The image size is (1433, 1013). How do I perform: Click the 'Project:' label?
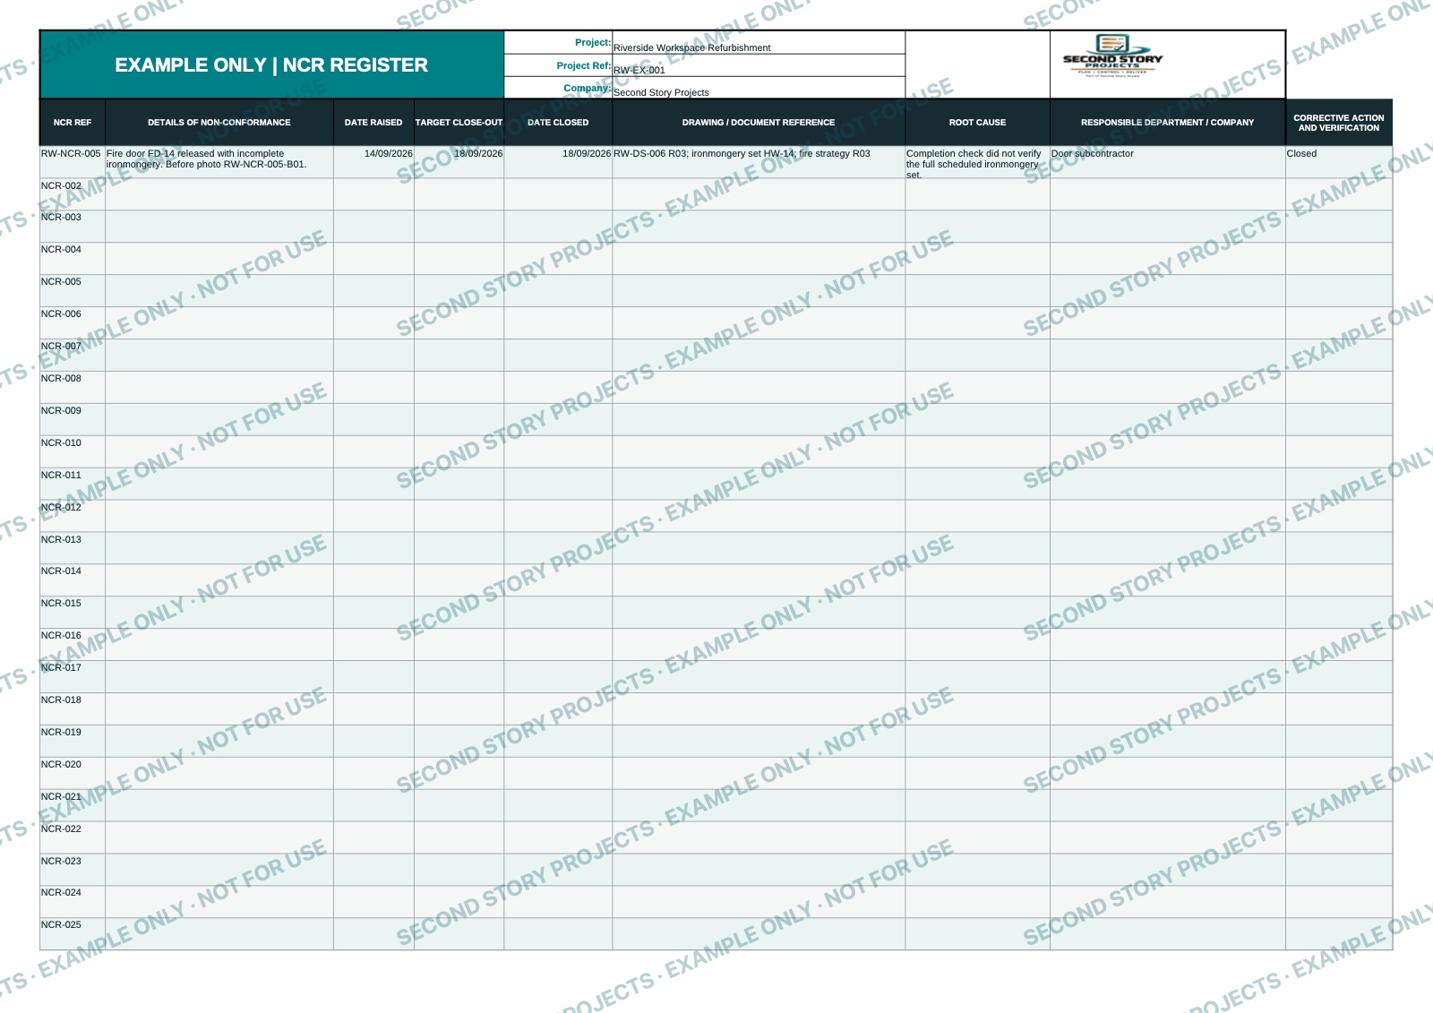tap(593, 42)
